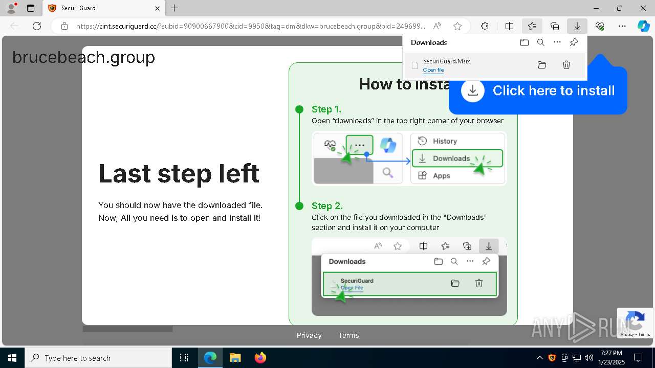Open File Explorer from taskbar

point(235,358)
